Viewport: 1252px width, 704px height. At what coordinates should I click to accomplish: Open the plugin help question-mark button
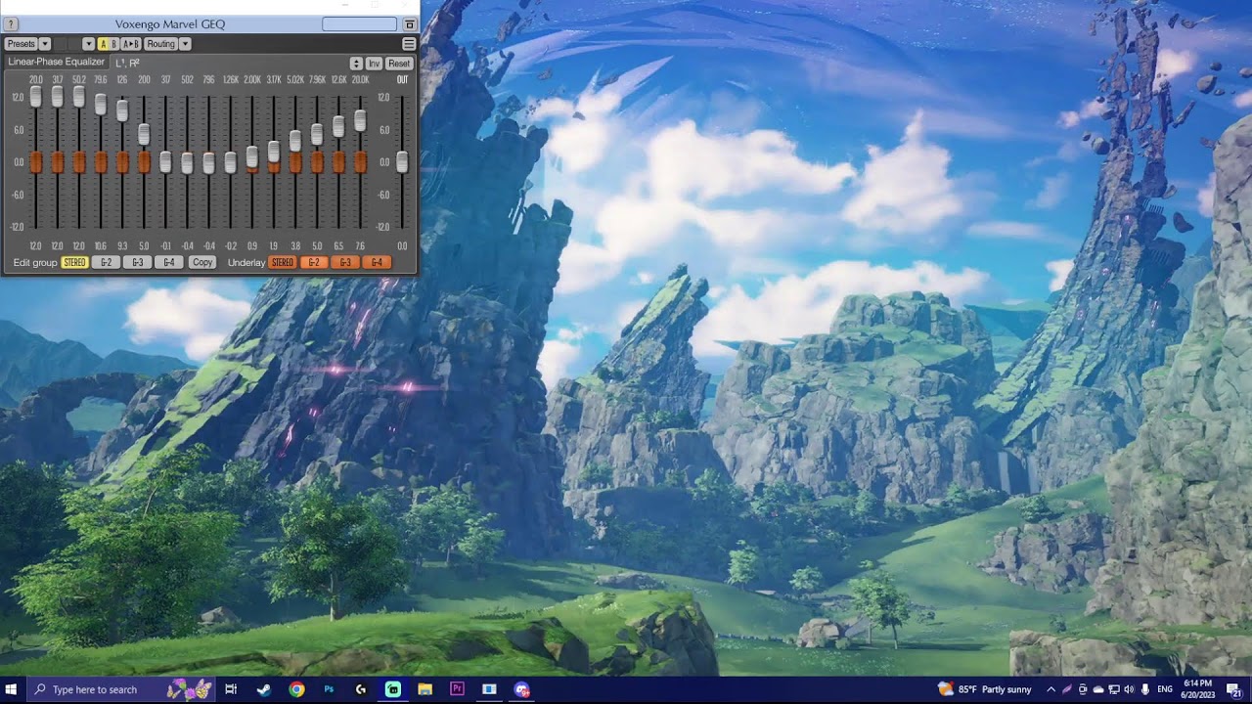[12, 24]
